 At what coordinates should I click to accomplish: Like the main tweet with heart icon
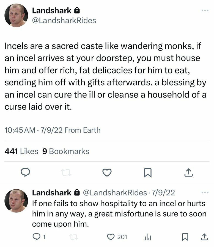[107, 172]
